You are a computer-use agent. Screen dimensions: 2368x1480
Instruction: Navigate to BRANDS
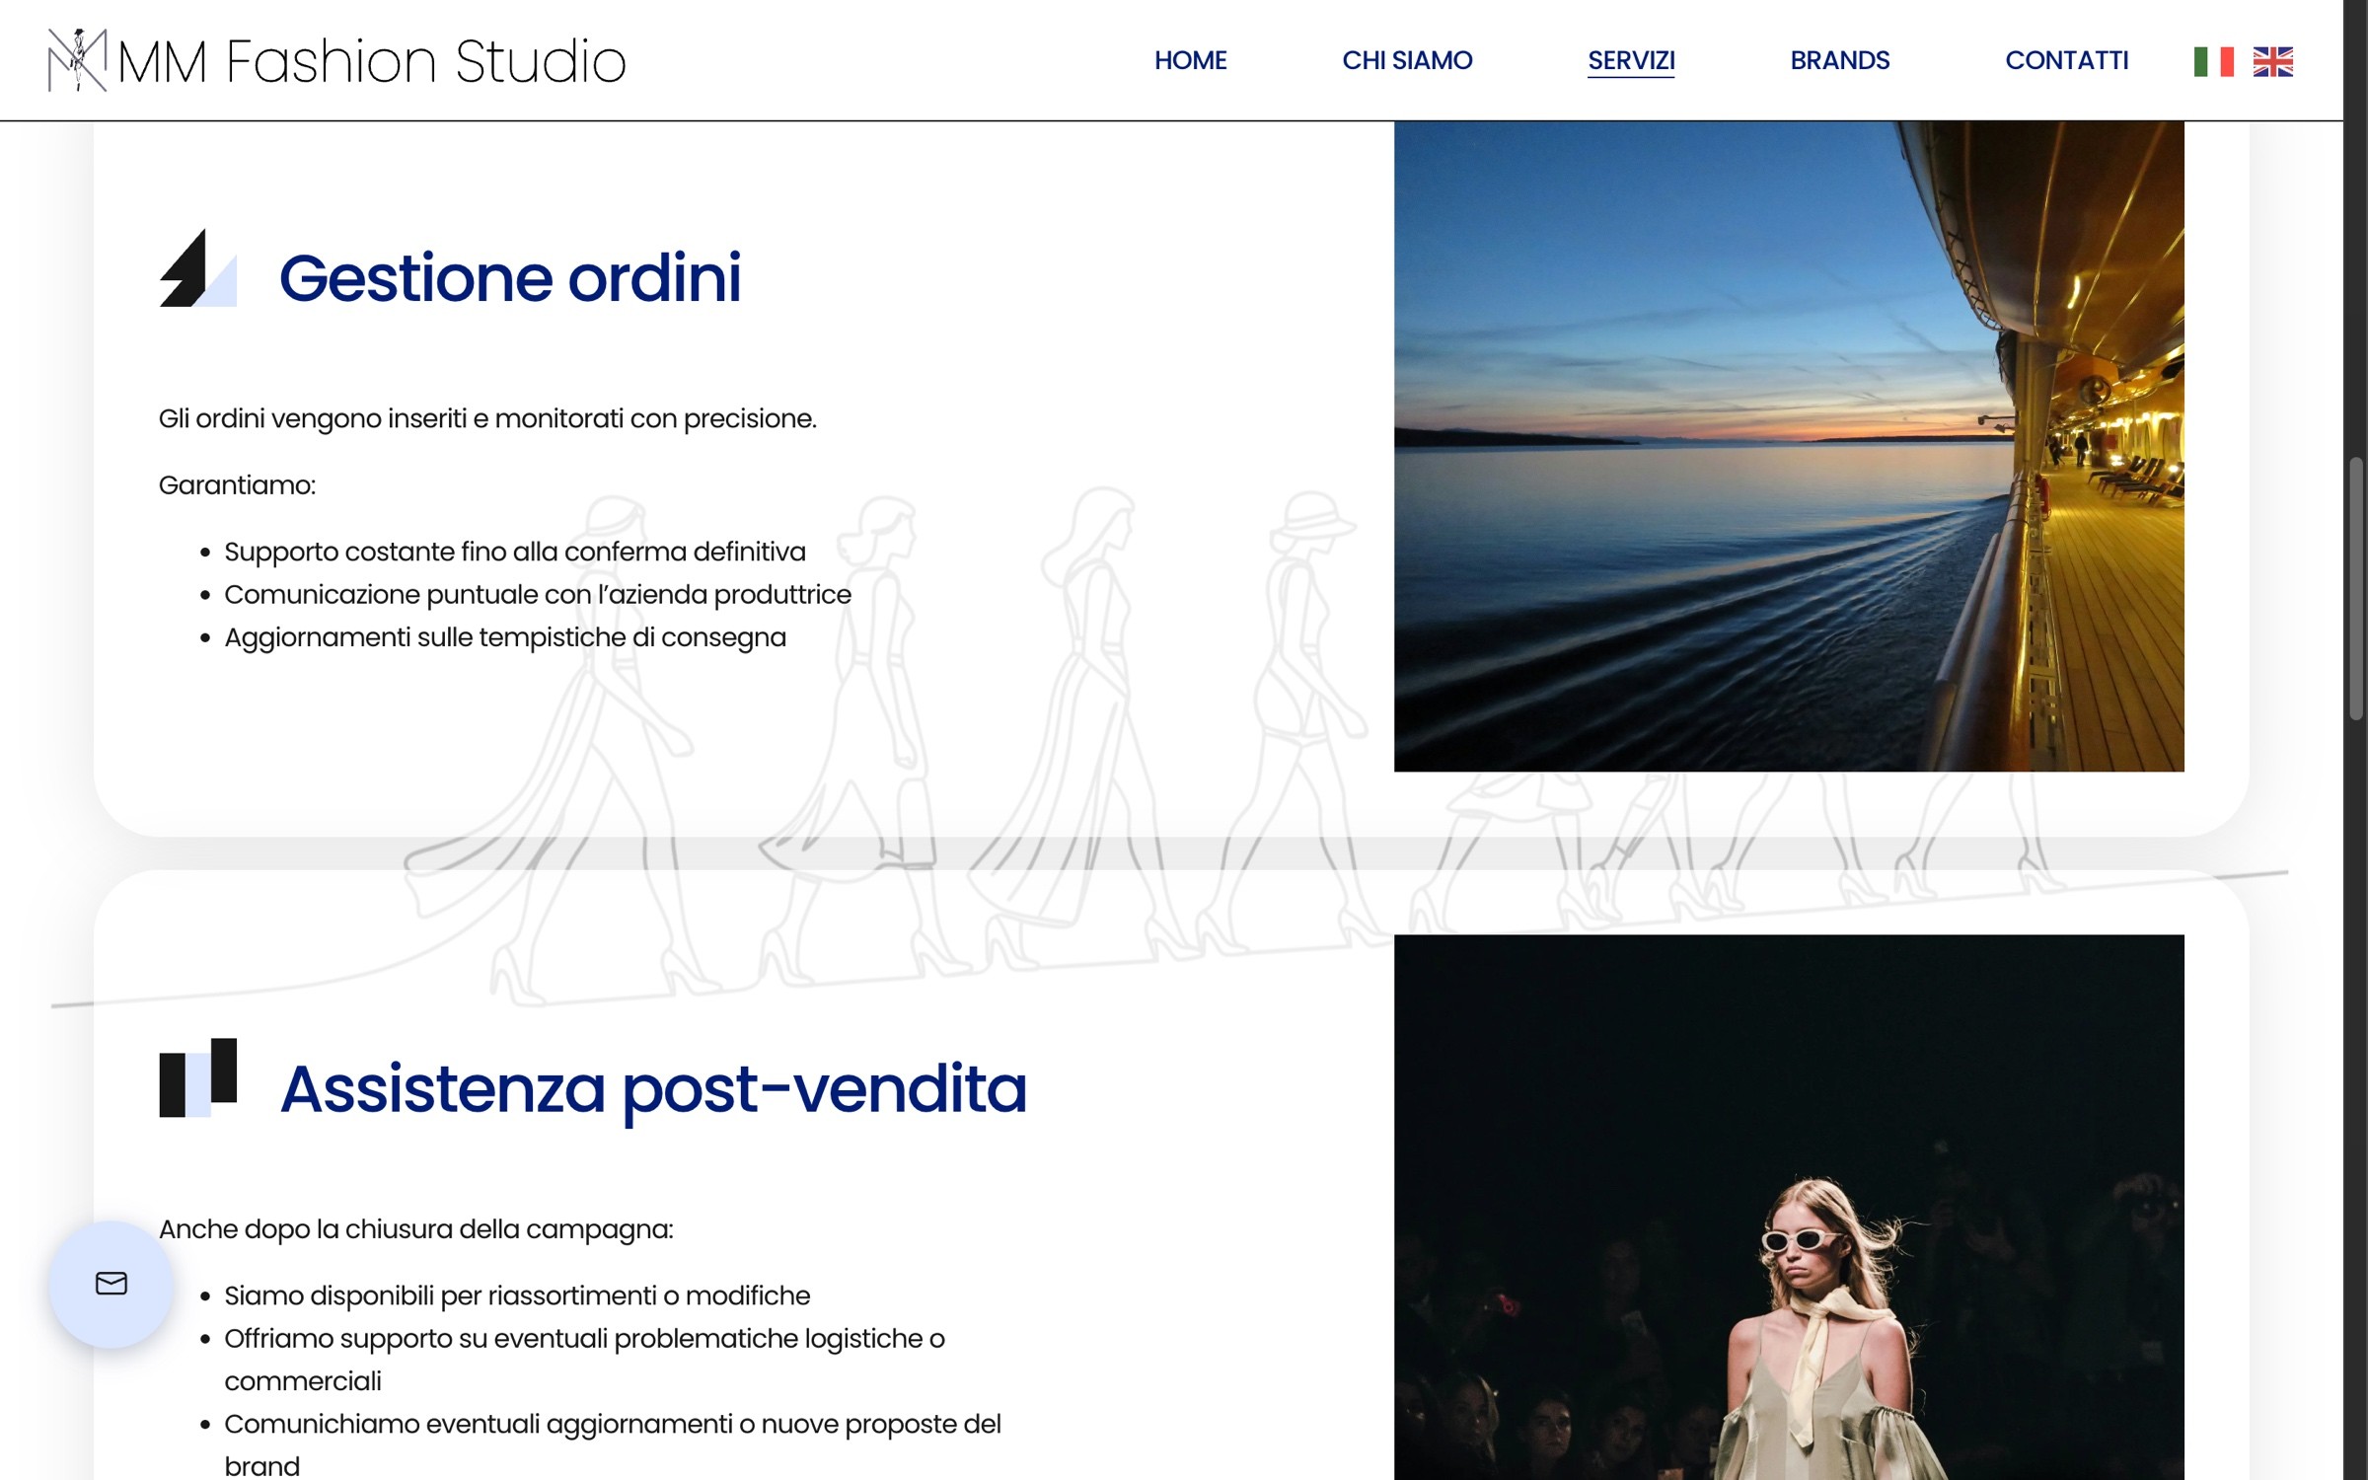click(x=1839, y=60)
